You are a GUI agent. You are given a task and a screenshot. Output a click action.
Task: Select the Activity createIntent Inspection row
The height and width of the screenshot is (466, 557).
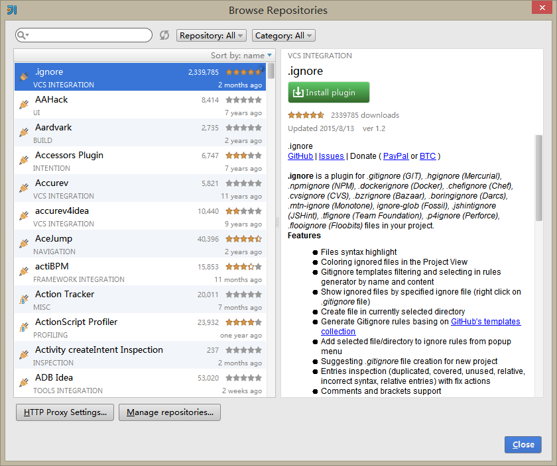click(141, 355)
